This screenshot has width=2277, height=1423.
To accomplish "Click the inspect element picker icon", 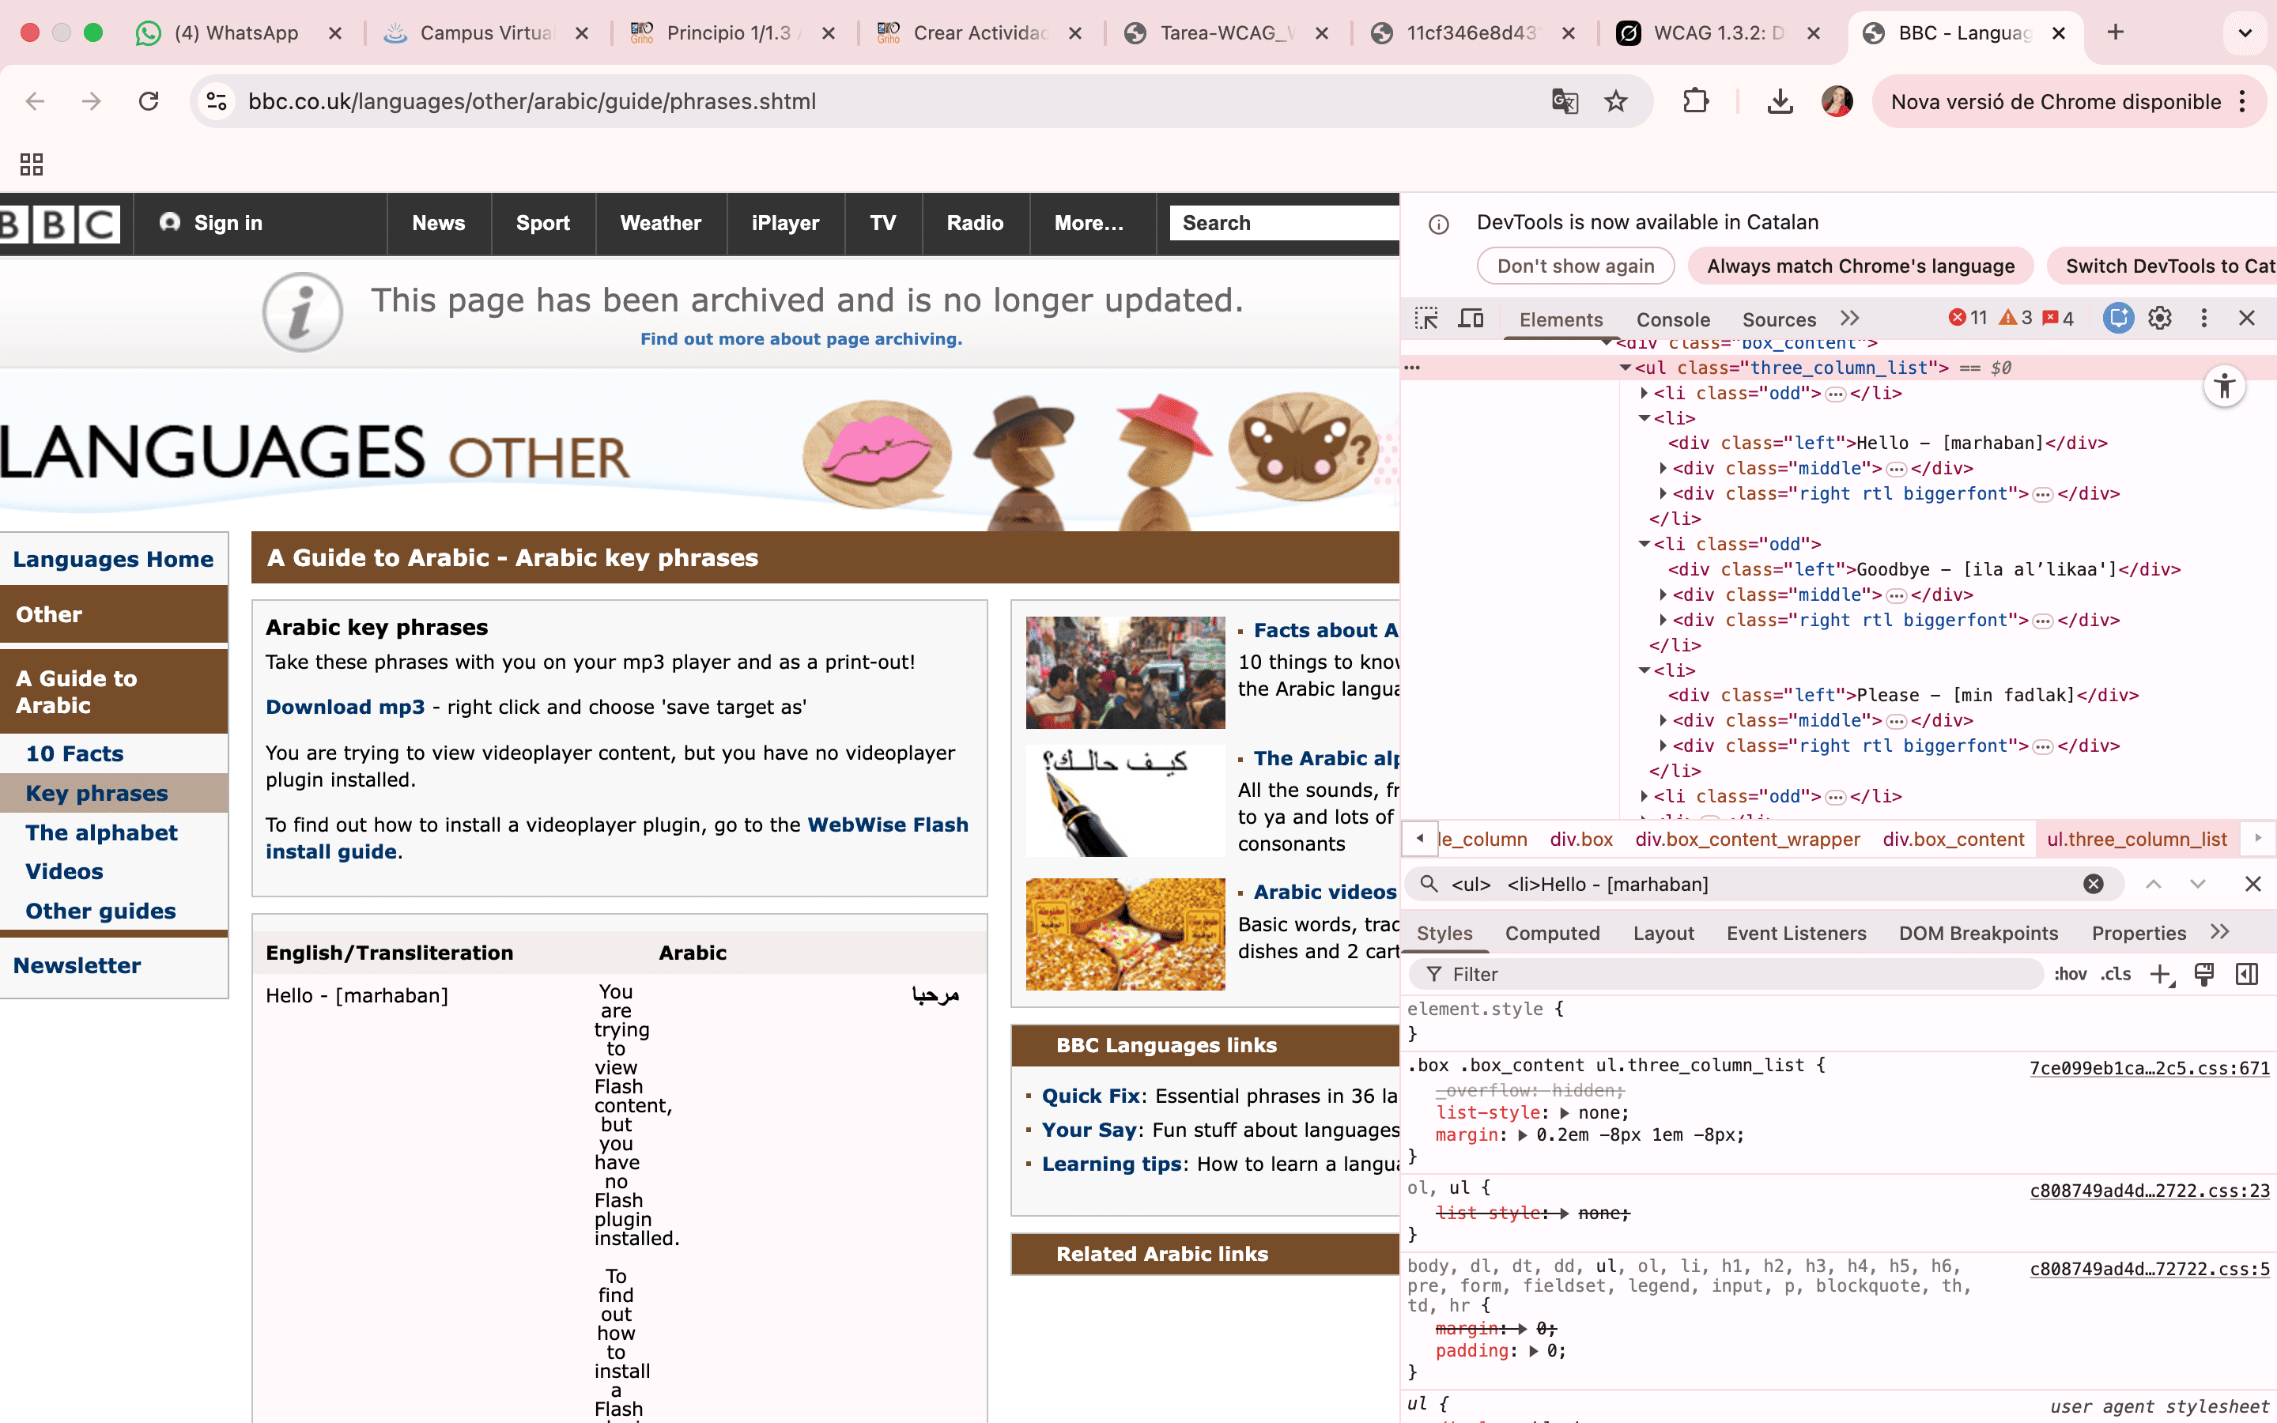I will (x=1426, y=319).
